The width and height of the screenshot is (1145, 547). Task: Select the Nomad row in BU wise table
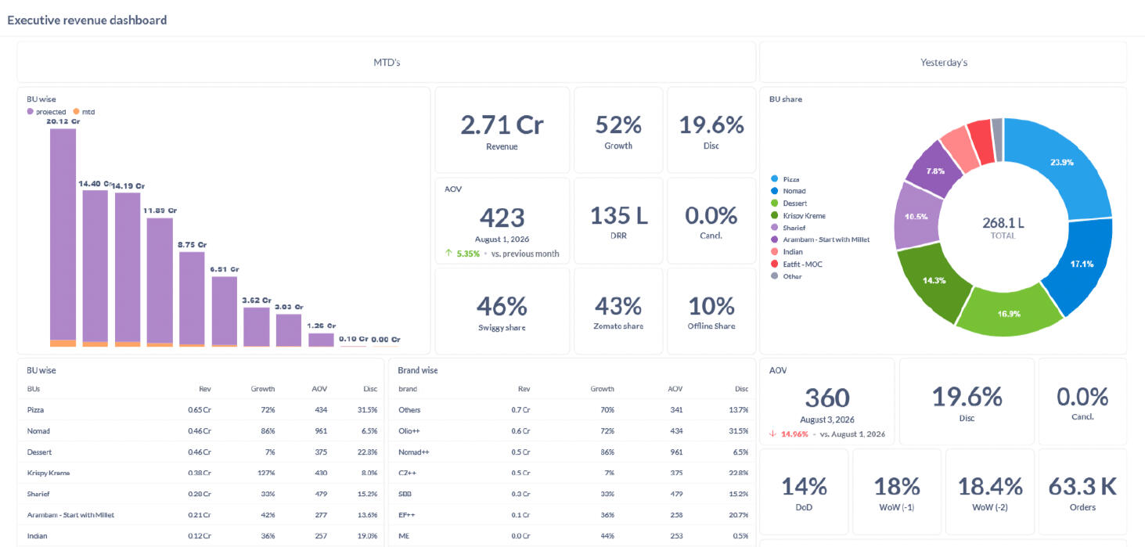coord(202,431)
